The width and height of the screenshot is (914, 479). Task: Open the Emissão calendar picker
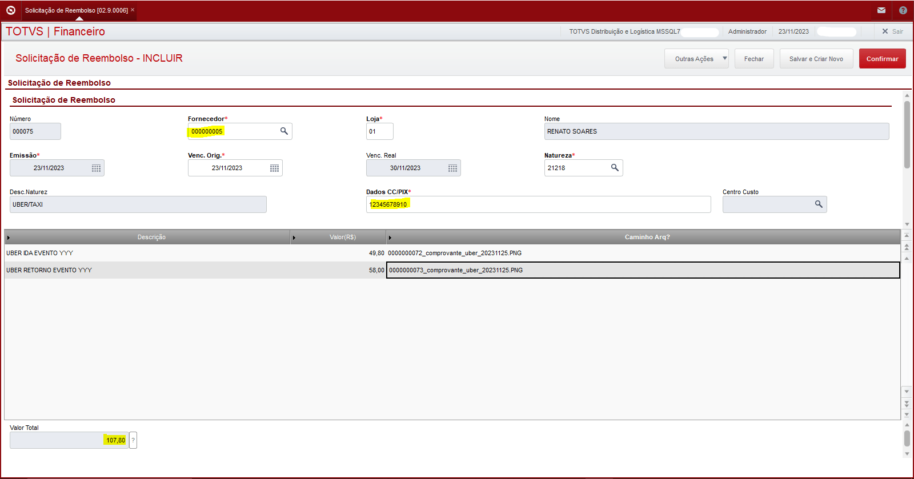pyautogui.click(x=96, y=168)
